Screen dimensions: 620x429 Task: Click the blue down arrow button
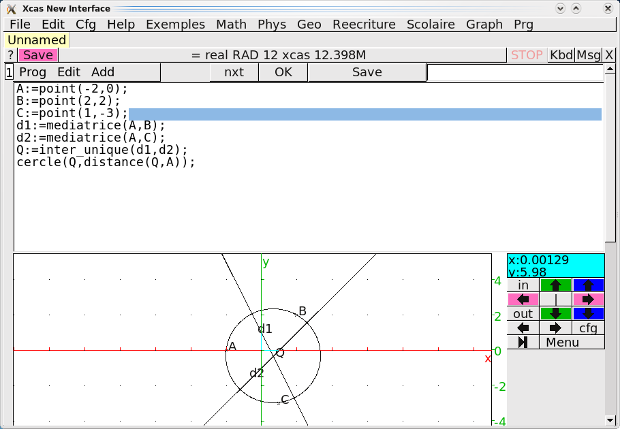click(589, 314)
